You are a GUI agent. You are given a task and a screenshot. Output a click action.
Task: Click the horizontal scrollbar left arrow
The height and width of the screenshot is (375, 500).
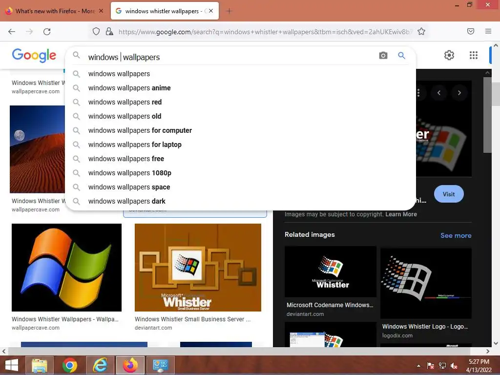(x=3, y=351)
